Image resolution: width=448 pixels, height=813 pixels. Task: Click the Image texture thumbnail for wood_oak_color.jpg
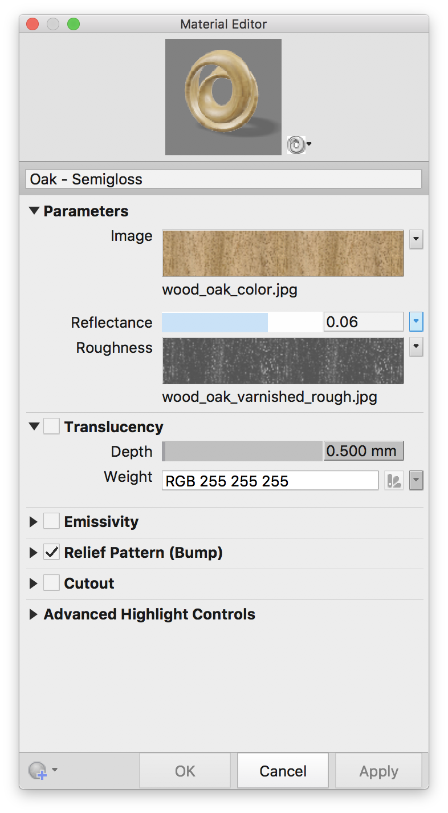point(283,252)
